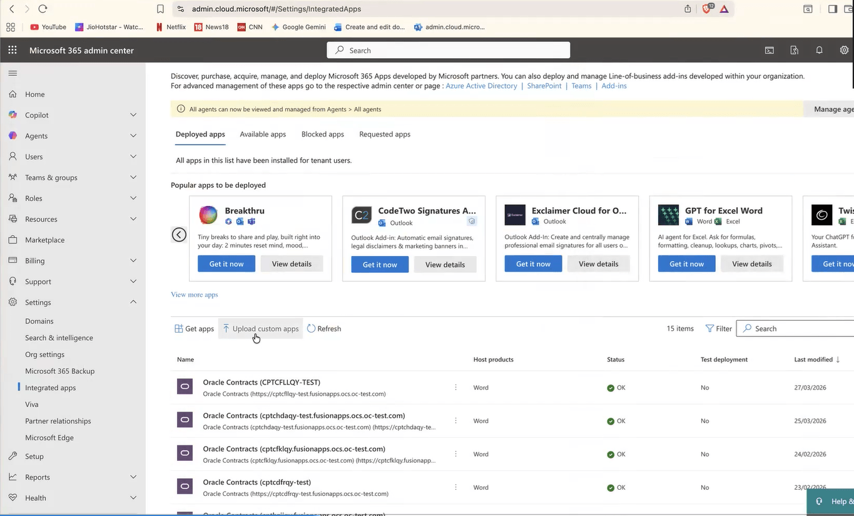
Task: Open the Microsoft 365 app launcher waffle icon
Action: coord(11,50)
